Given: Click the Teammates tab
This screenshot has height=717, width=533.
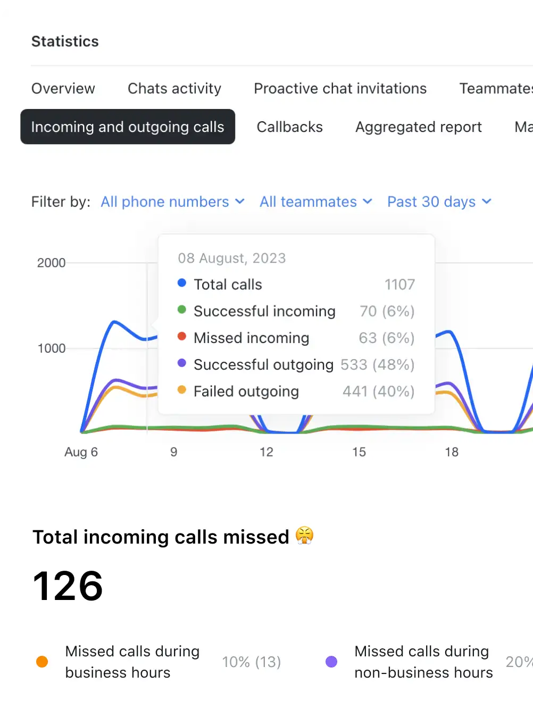Looking at the screenshot, I should pos(495,88).
